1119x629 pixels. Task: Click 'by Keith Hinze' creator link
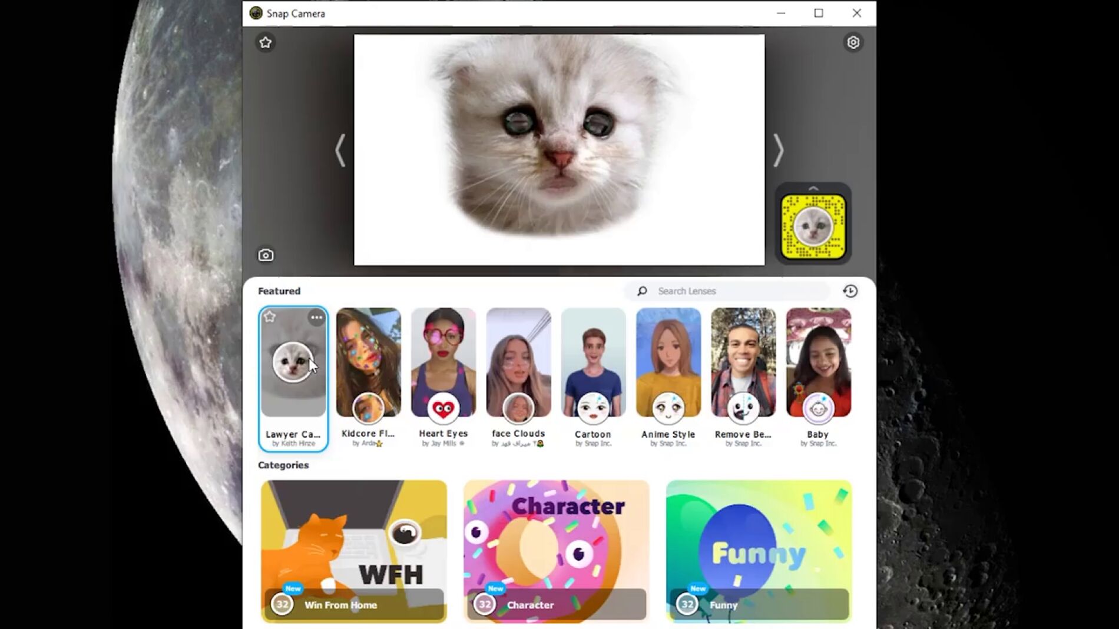click(x=293, y=444)
